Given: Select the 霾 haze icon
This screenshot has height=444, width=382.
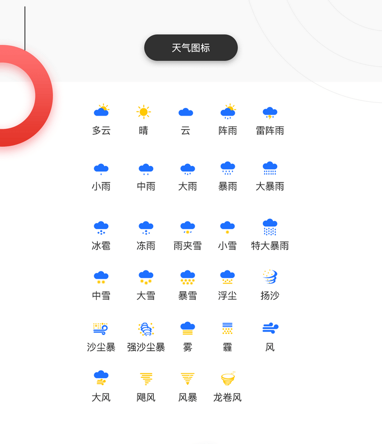Looking at the screenshot, I should 227,328.
